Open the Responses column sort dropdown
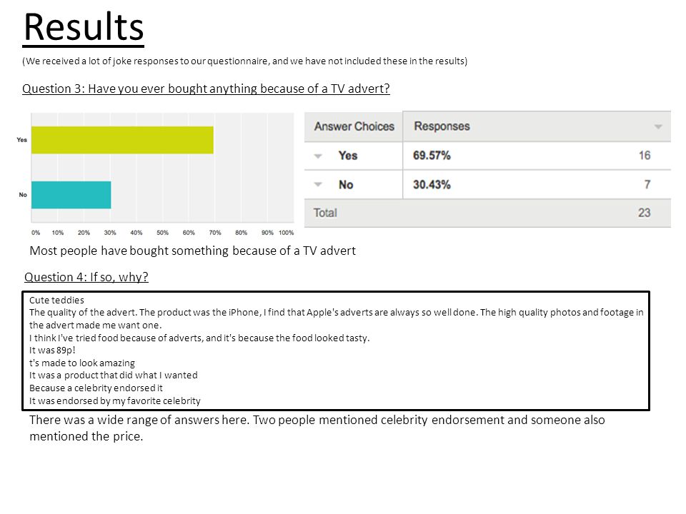Viewport: 686px width, 514px height. coord(657,127)
